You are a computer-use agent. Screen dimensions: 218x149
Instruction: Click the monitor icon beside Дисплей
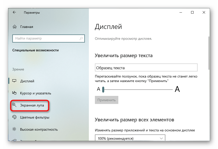[14, 81]
